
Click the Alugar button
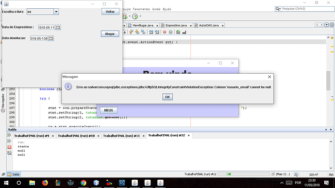click(x=110, y=34)
